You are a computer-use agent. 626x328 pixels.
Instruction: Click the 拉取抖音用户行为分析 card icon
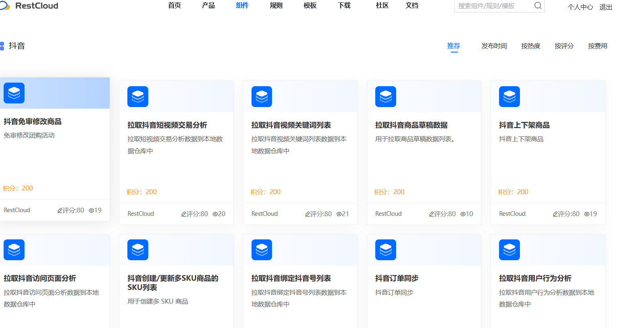point(509,250)
